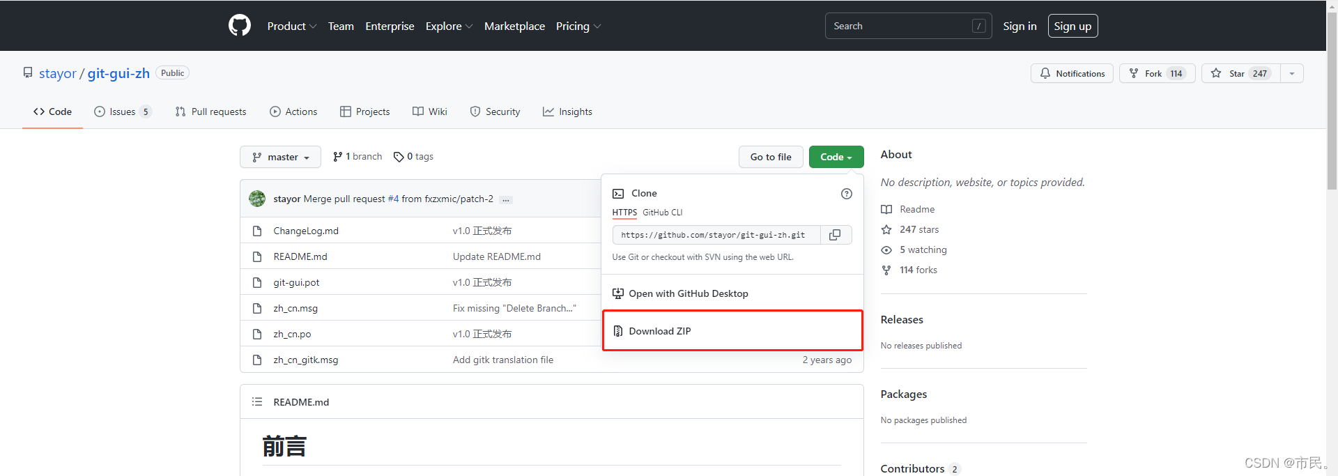Click the Sign in link
The width and height of the screenshot is (1338, 476).
(1020, 26)
